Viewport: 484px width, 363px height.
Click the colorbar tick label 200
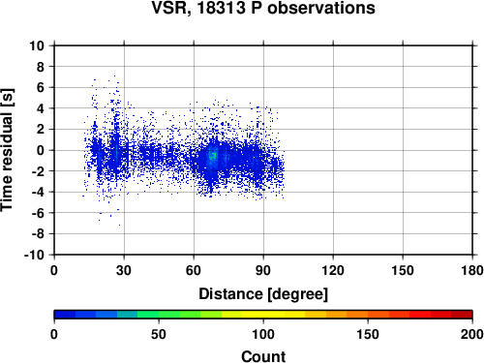pyautogui.click(x=472, y=334)
